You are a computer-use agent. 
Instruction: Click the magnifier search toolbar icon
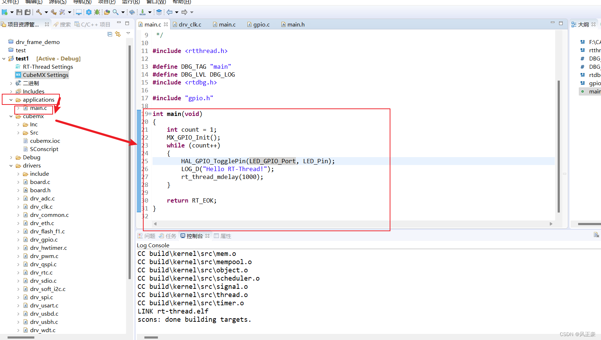point(115,12)
